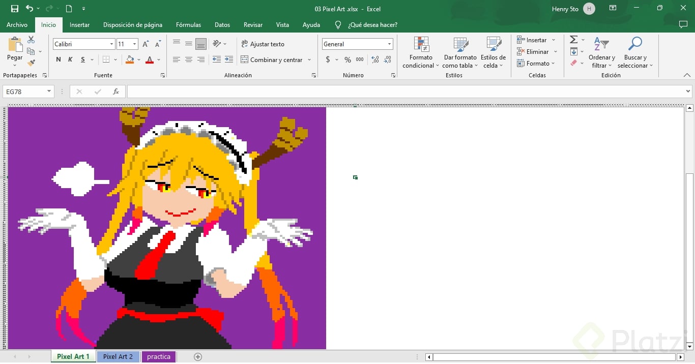695x364 pixels.
Task: Click Eliminar cells button
Action: click(x=537, y=51)
